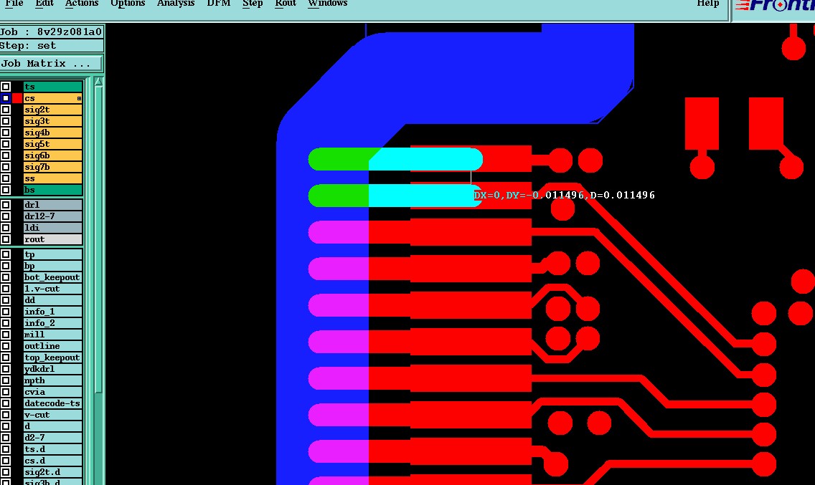Toggle display checkbox for ts layer
Viewport: 815px width, 485px height.
click(x=6, y=87)
